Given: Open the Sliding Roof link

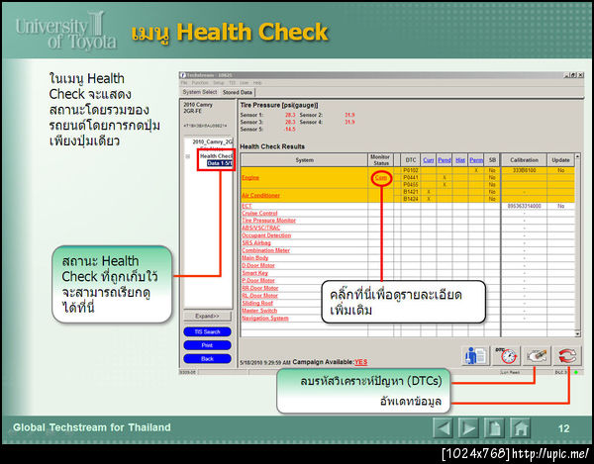Looking at the screenshot, I should [x=257, y=303].
